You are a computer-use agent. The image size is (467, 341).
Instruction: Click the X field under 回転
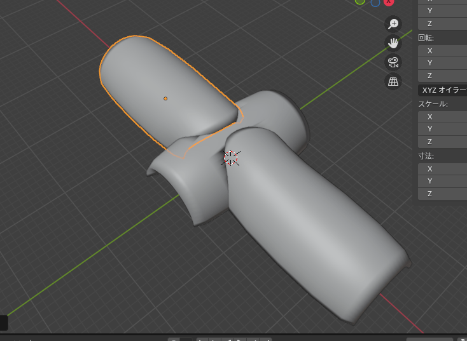(x=443, y=51)
